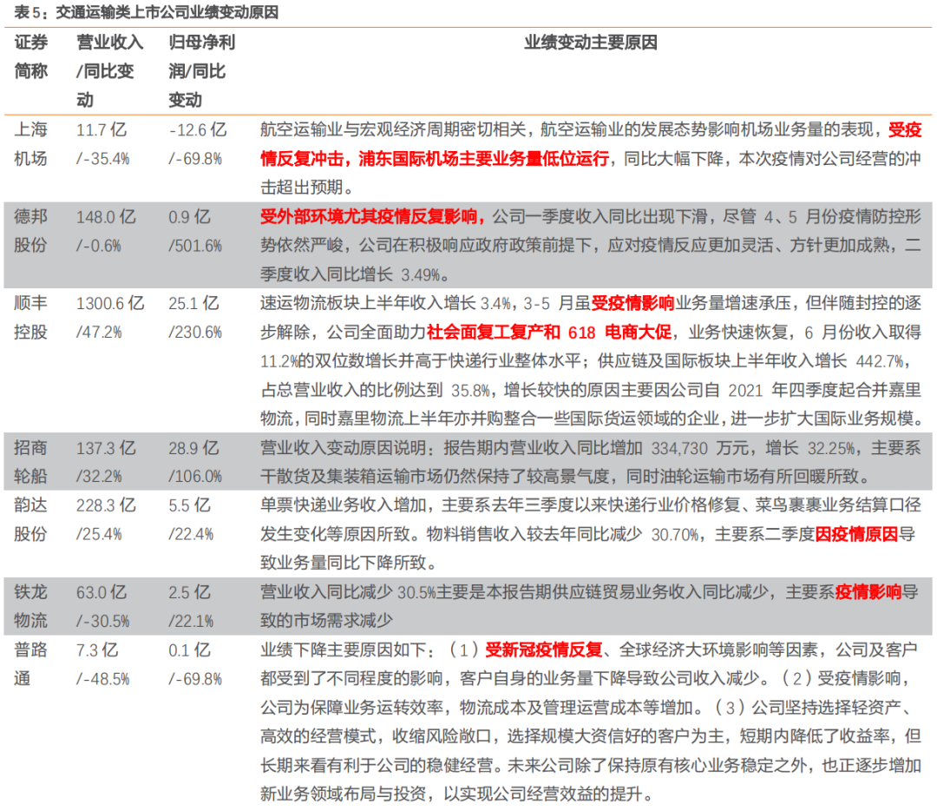This screenshot has width=937, height=811.
Task: Click revenue value 228.3亿
Action: (x=106, y=505)
